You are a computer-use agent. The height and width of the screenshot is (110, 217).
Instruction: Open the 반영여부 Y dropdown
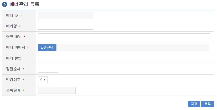pos(43,80)
